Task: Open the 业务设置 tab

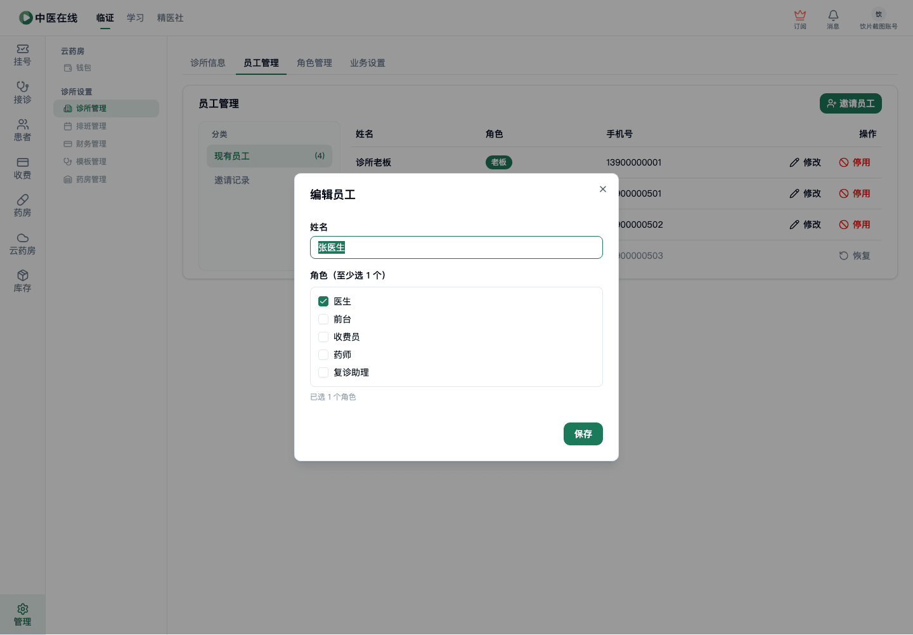Action: coord(368,63)
